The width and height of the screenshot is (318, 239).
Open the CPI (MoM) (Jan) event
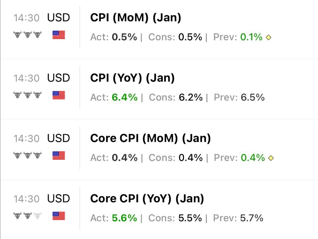136,18
